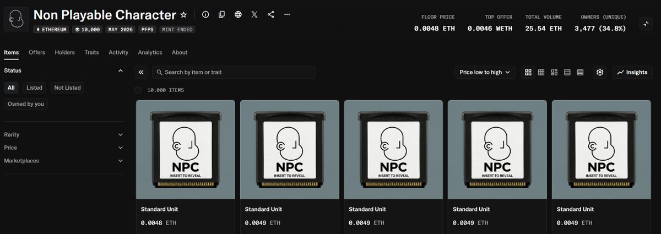
Task: Click the Non Playable Character avatar image
Action: (16, 19)
